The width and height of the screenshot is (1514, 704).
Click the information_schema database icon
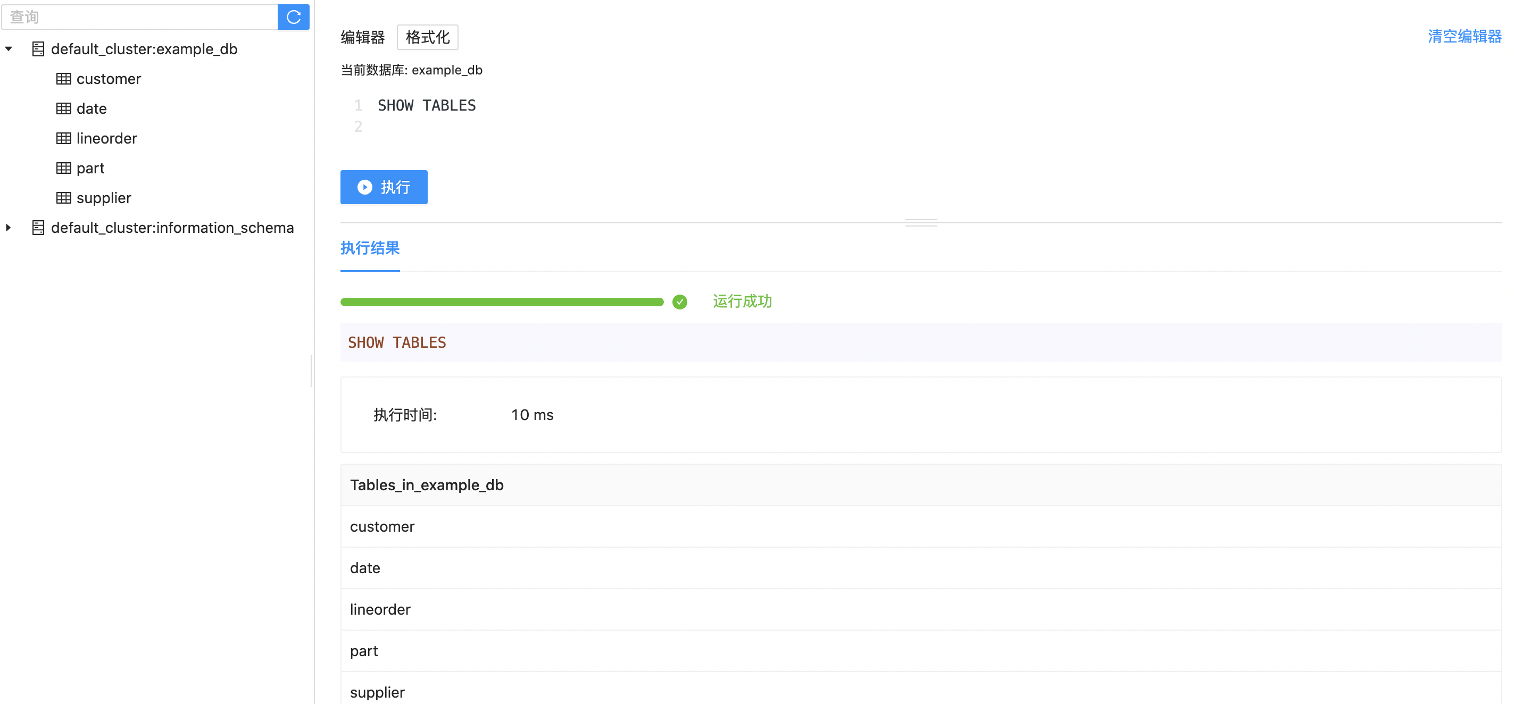[38, 228]
